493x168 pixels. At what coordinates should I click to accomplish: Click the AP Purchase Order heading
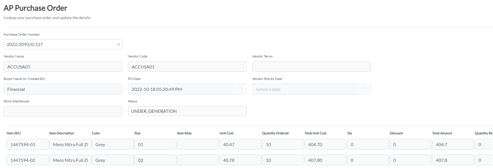pyautogui.click(x=36, y=8)
